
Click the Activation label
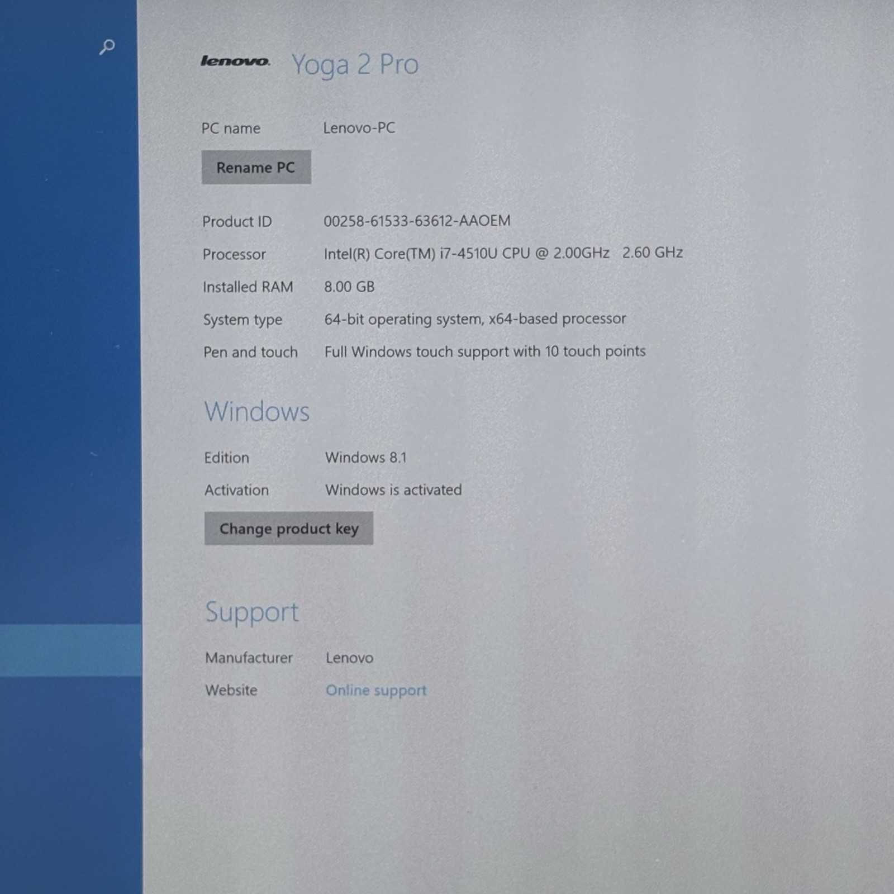[x=236, y=491]
